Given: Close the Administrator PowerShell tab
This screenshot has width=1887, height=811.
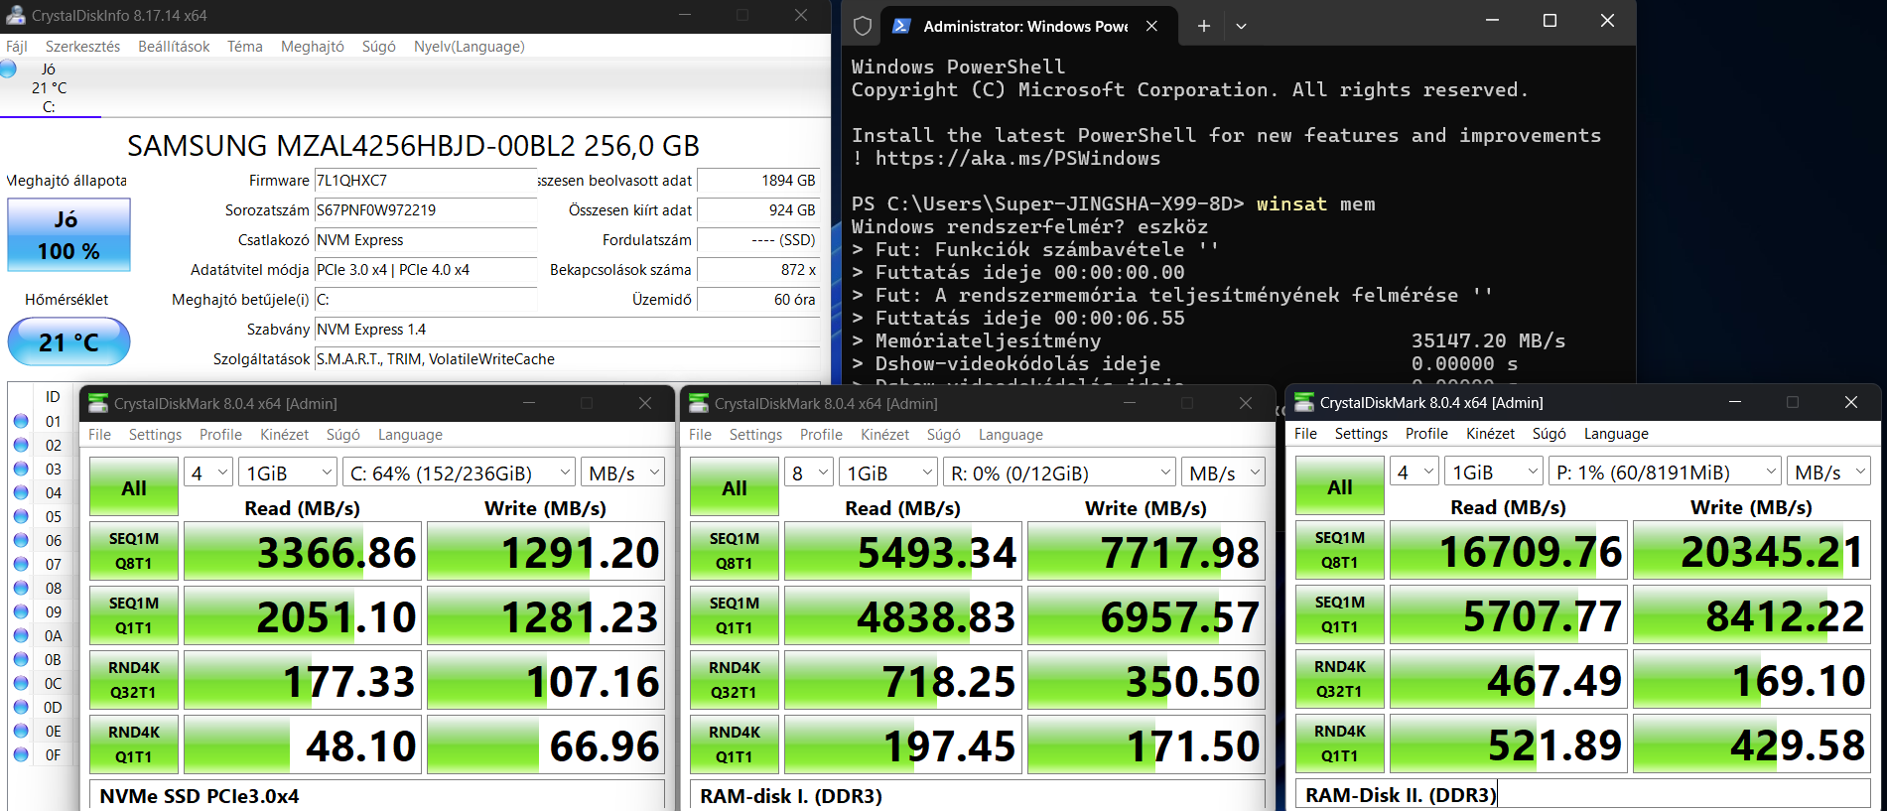Looking at the screenshot, I should [x=1151, y=26].
